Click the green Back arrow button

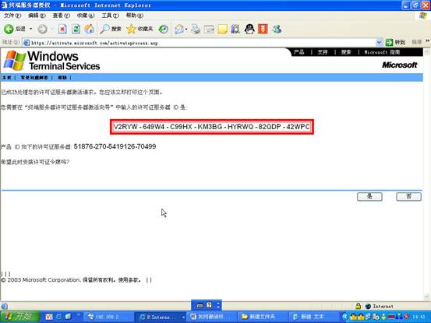coord(9,29)
